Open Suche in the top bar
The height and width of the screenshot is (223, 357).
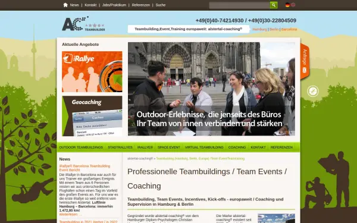[161, 5]
